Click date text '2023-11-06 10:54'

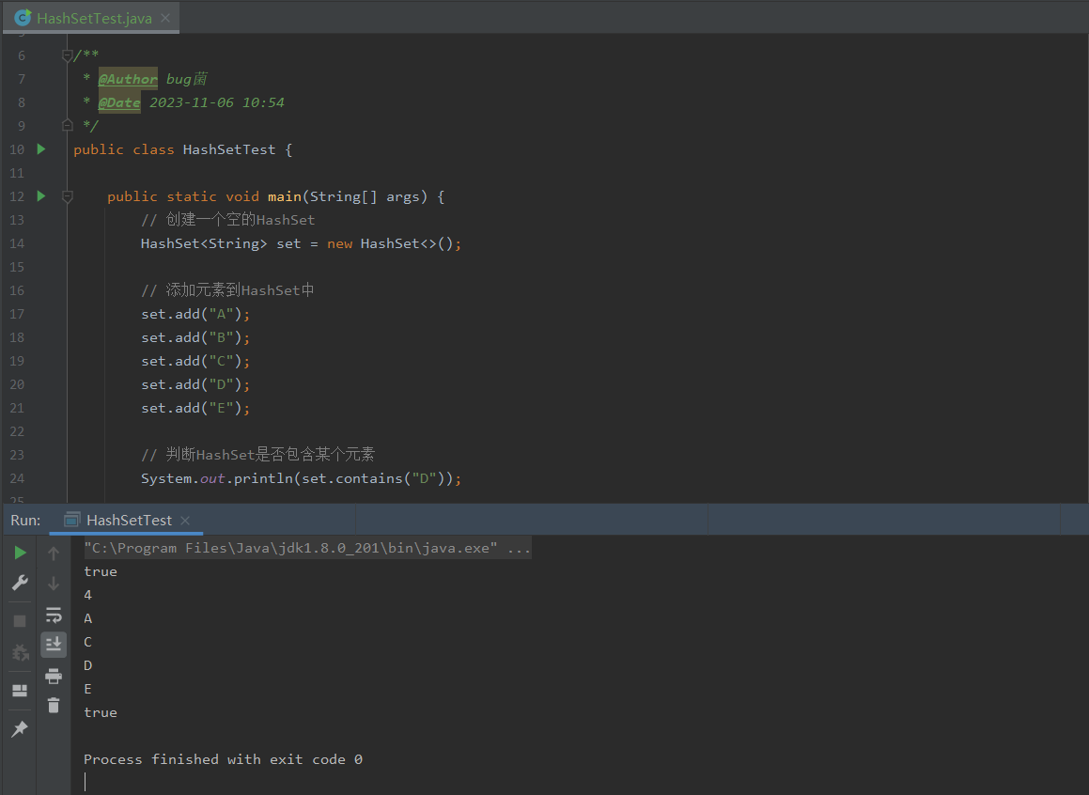(x=217, y=102)
